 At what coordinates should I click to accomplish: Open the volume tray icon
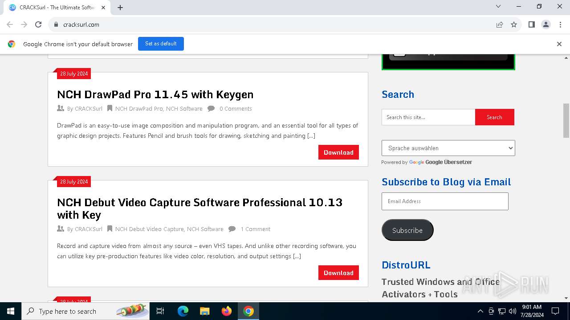click(512, 311)
